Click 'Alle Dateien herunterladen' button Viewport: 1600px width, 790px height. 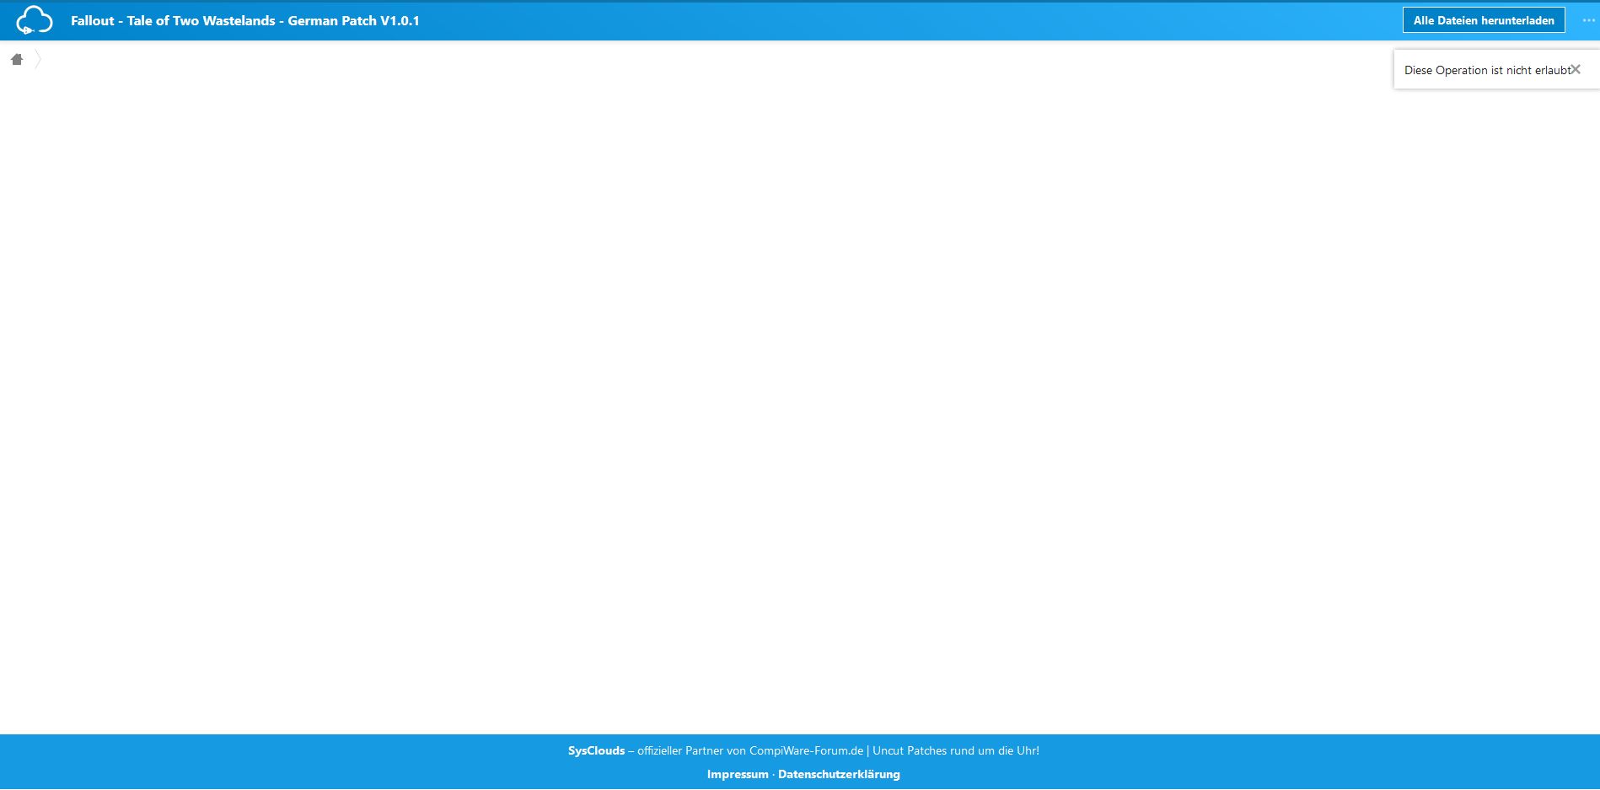pyautogui.click(x=1484, y=20)
